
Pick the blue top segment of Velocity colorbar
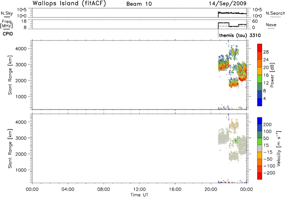click(x=260, y=121)
